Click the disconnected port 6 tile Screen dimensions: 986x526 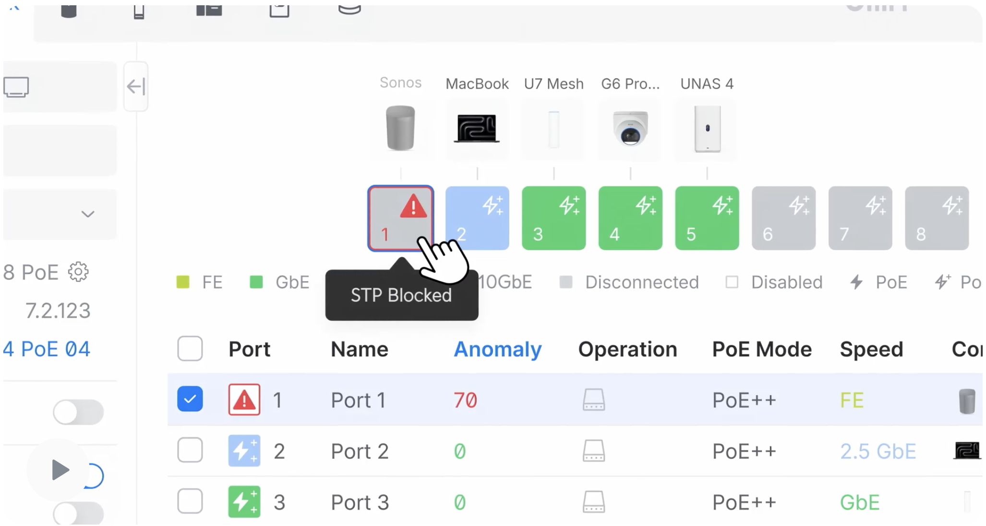pos(782,218)
